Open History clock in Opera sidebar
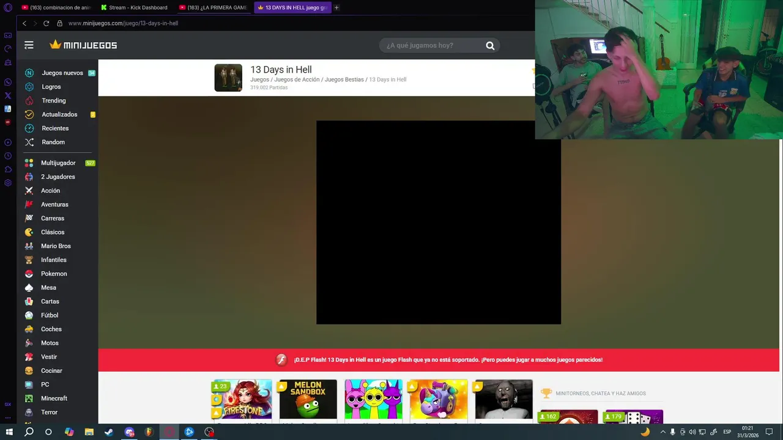Screen dimensions: 783x440 coord(8,156)
